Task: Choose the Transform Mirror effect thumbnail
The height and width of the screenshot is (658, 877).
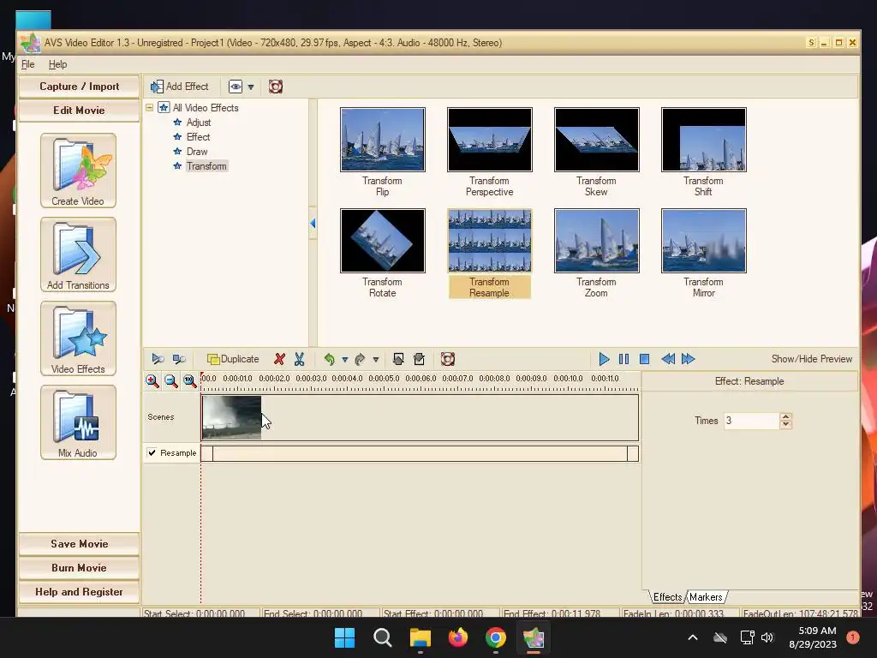Action: pos(704,241)
